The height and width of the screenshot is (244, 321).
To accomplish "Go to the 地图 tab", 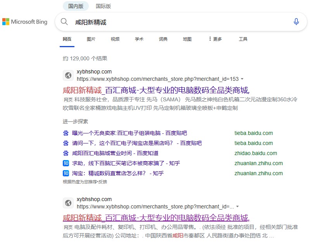I will pyautogui.click(x=187, y=39).
